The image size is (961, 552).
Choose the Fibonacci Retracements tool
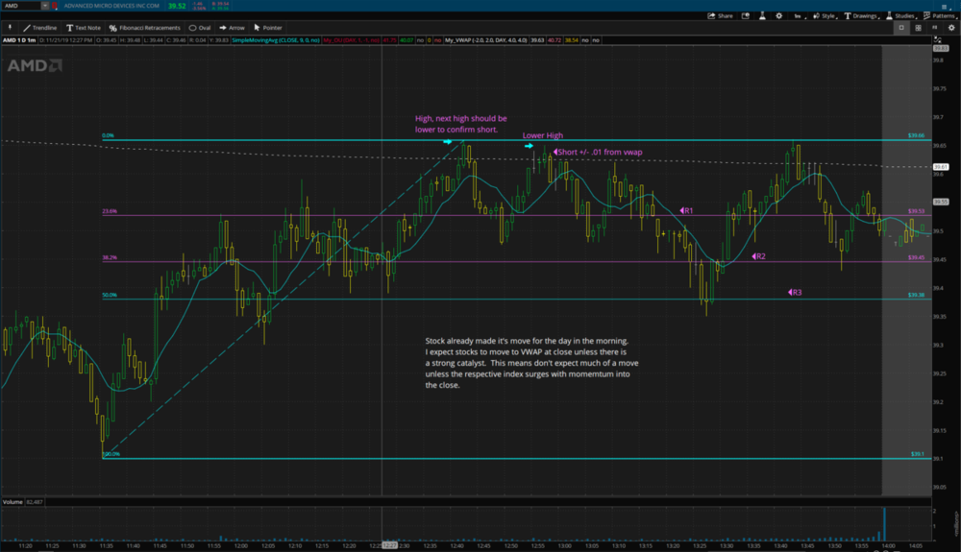pos(144,28)
